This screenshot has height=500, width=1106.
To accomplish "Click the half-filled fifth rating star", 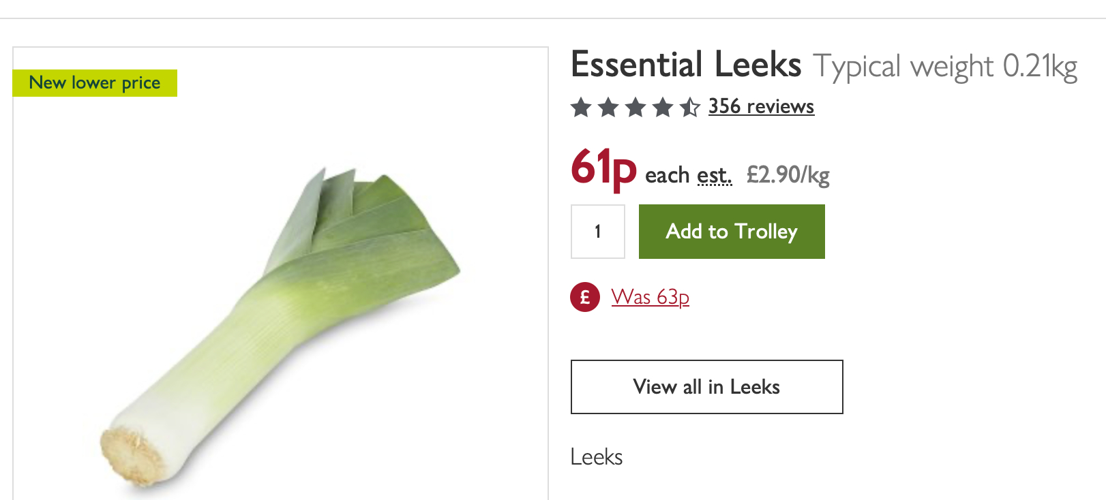I will click(x=690, y=107).
